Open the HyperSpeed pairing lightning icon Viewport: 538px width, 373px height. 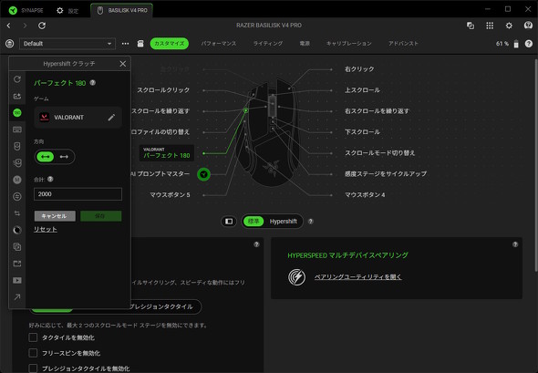coord(296,277)
